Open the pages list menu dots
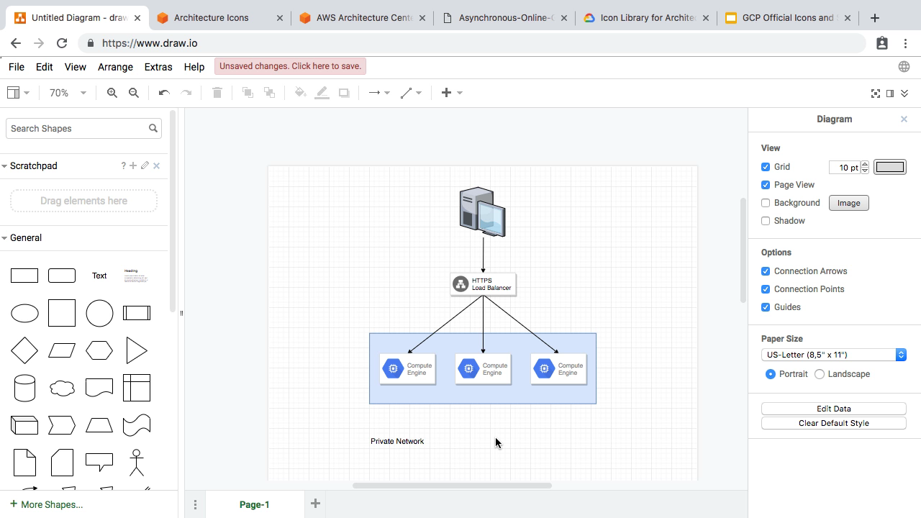 195,505
